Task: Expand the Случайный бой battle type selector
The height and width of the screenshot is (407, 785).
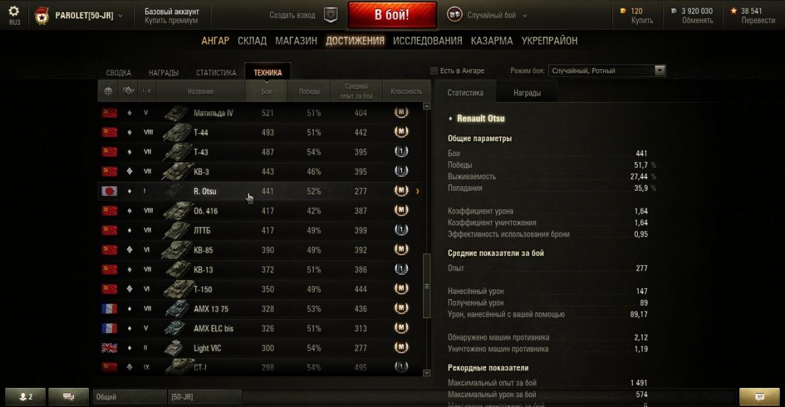Action: coord(488,15)
